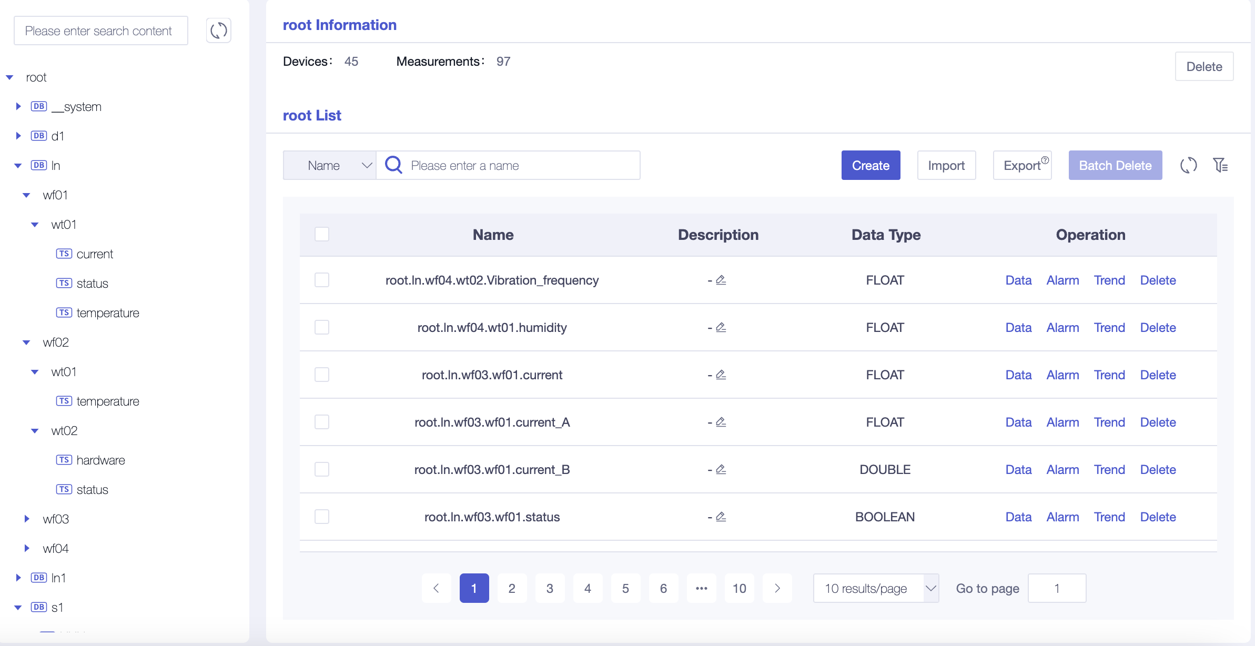Focus the 'Please enter a name' field

pos(508,165)
